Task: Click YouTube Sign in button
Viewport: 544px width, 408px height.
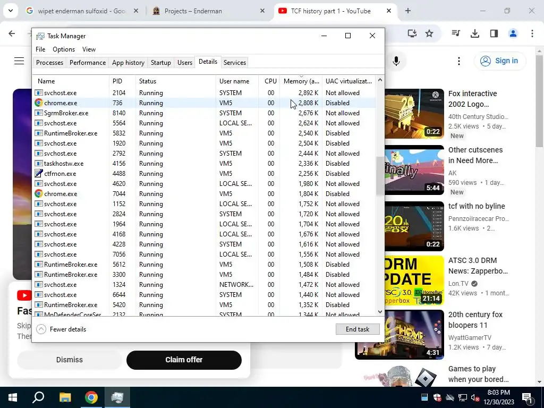Action: [x=500, y=61]
